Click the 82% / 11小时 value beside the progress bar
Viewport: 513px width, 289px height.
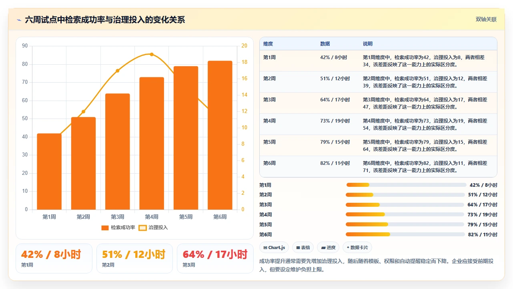click(483, 235)
